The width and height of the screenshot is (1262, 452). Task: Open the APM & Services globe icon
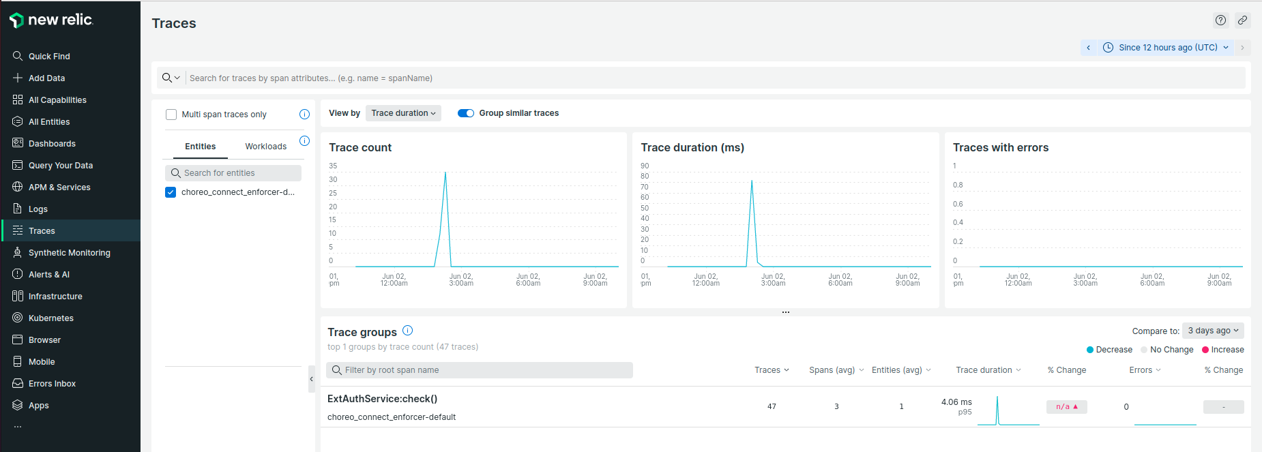pos(18,187)
